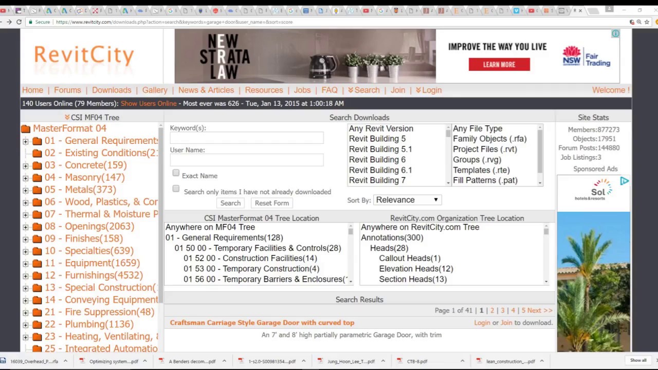Select Templates (.rte) in the file type list
Screen dimensions: 658x370
481,170
